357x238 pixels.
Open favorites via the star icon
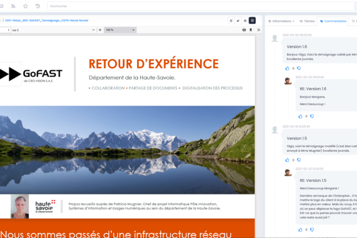point(25,6)
